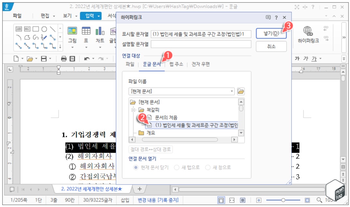Screen dimensions: 350x207
Task: Print the document with printer icon
Action: tap(64, 59)
